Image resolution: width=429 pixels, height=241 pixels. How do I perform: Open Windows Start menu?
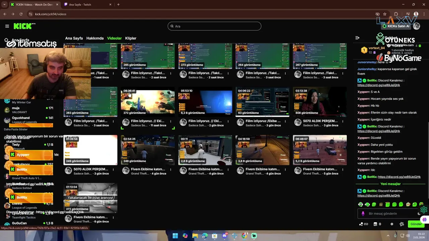(175, 236)
